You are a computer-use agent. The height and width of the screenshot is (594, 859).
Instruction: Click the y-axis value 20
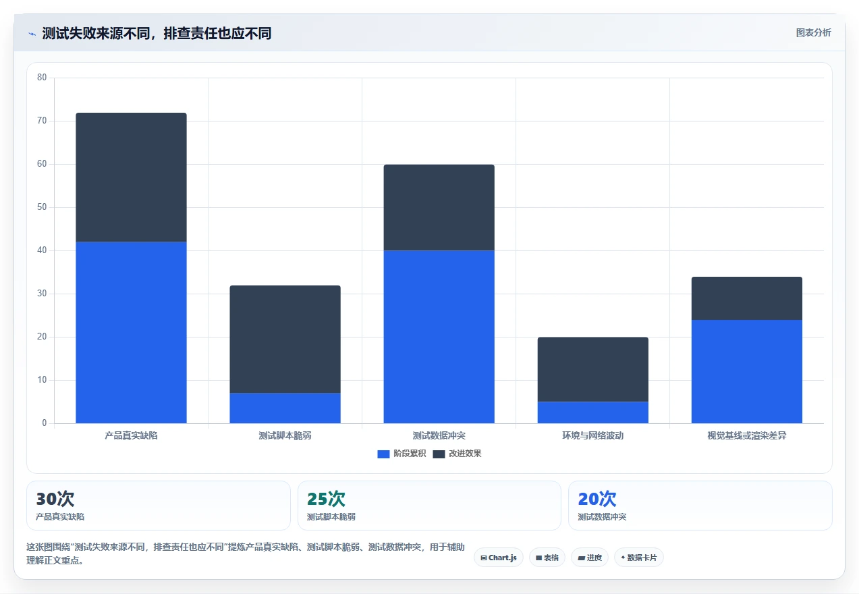coord(42,337)
